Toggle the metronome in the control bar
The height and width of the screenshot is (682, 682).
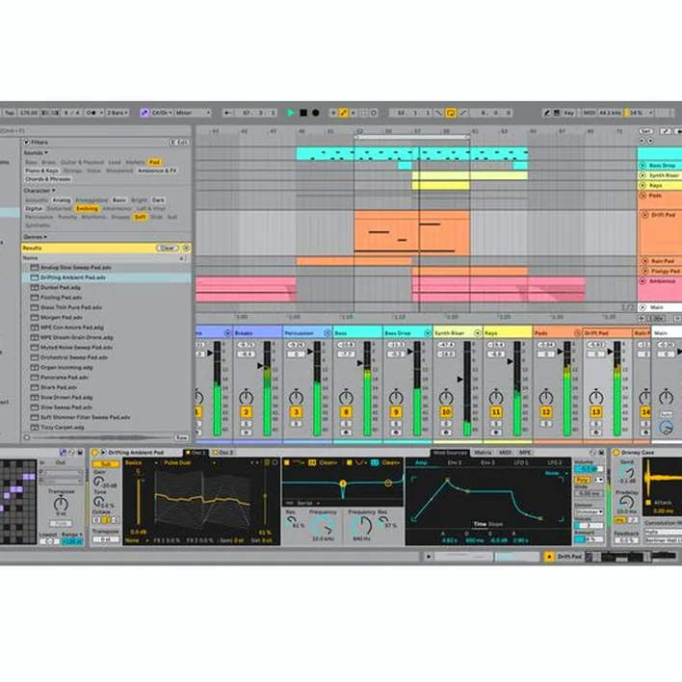[92, 113]
